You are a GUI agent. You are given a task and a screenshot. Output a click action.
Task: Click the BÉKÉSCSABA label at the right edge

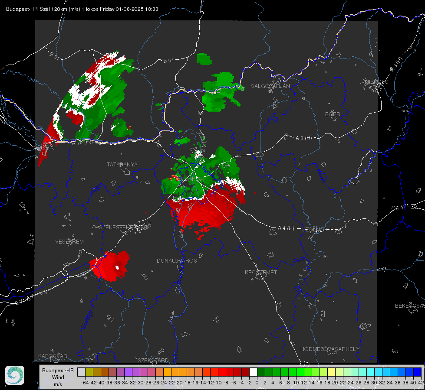pos(410,306)
